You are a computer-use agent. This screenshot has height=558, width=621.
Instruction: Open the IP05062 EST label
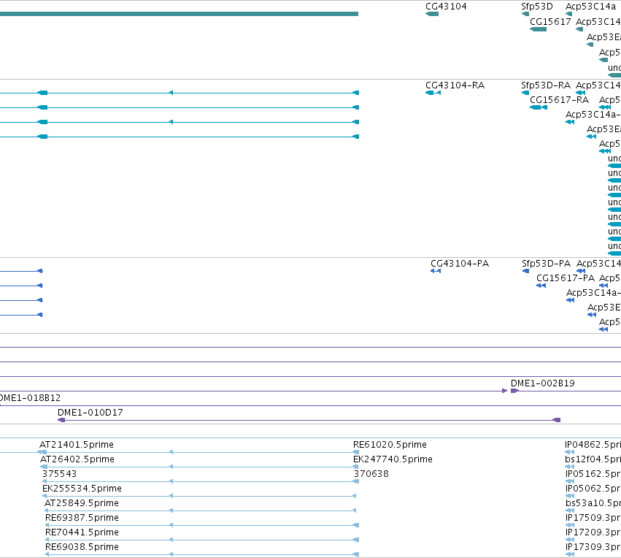[x=593, y=489]
